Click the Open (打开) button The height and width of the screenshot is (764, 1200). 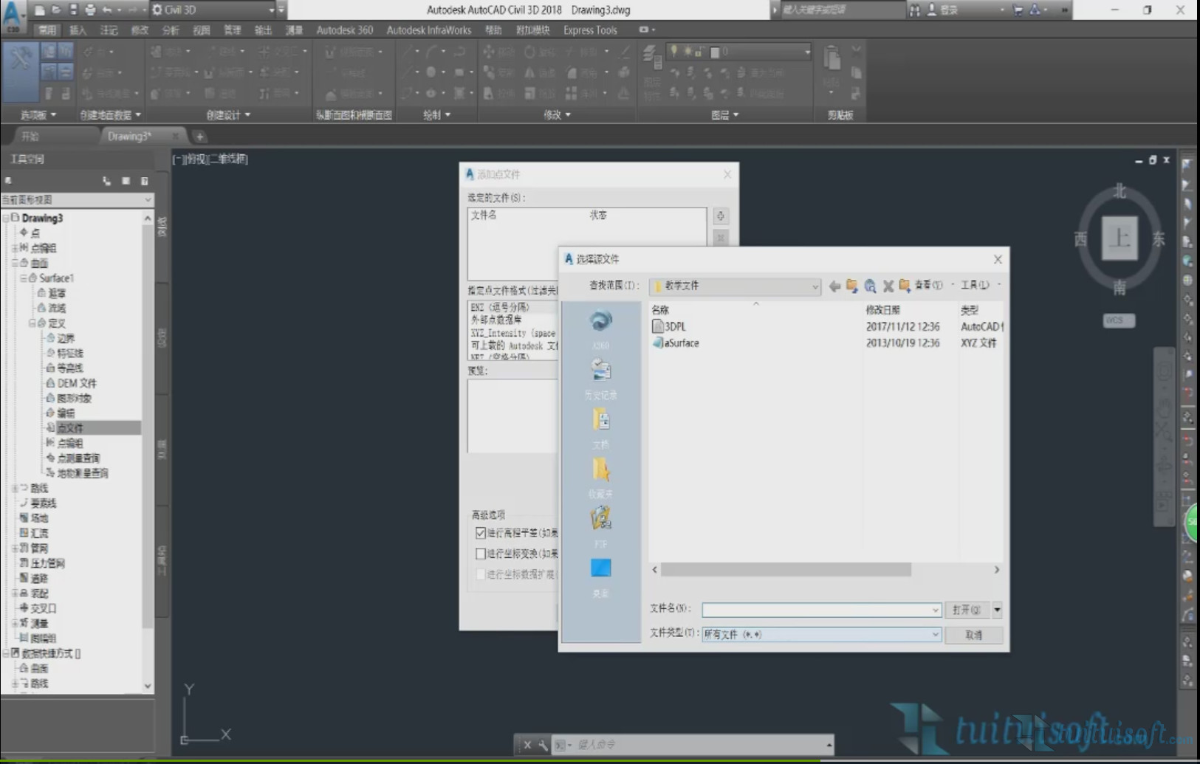(966, 610)
